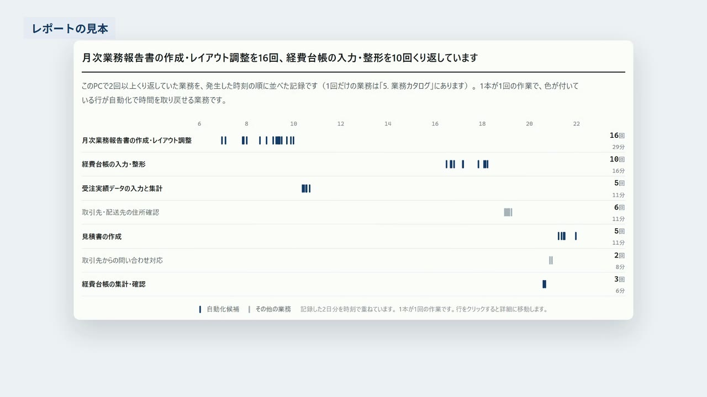Screen dimensions: 707x397
Task: Click the 6 hour axis label
Action: [199, 124]
